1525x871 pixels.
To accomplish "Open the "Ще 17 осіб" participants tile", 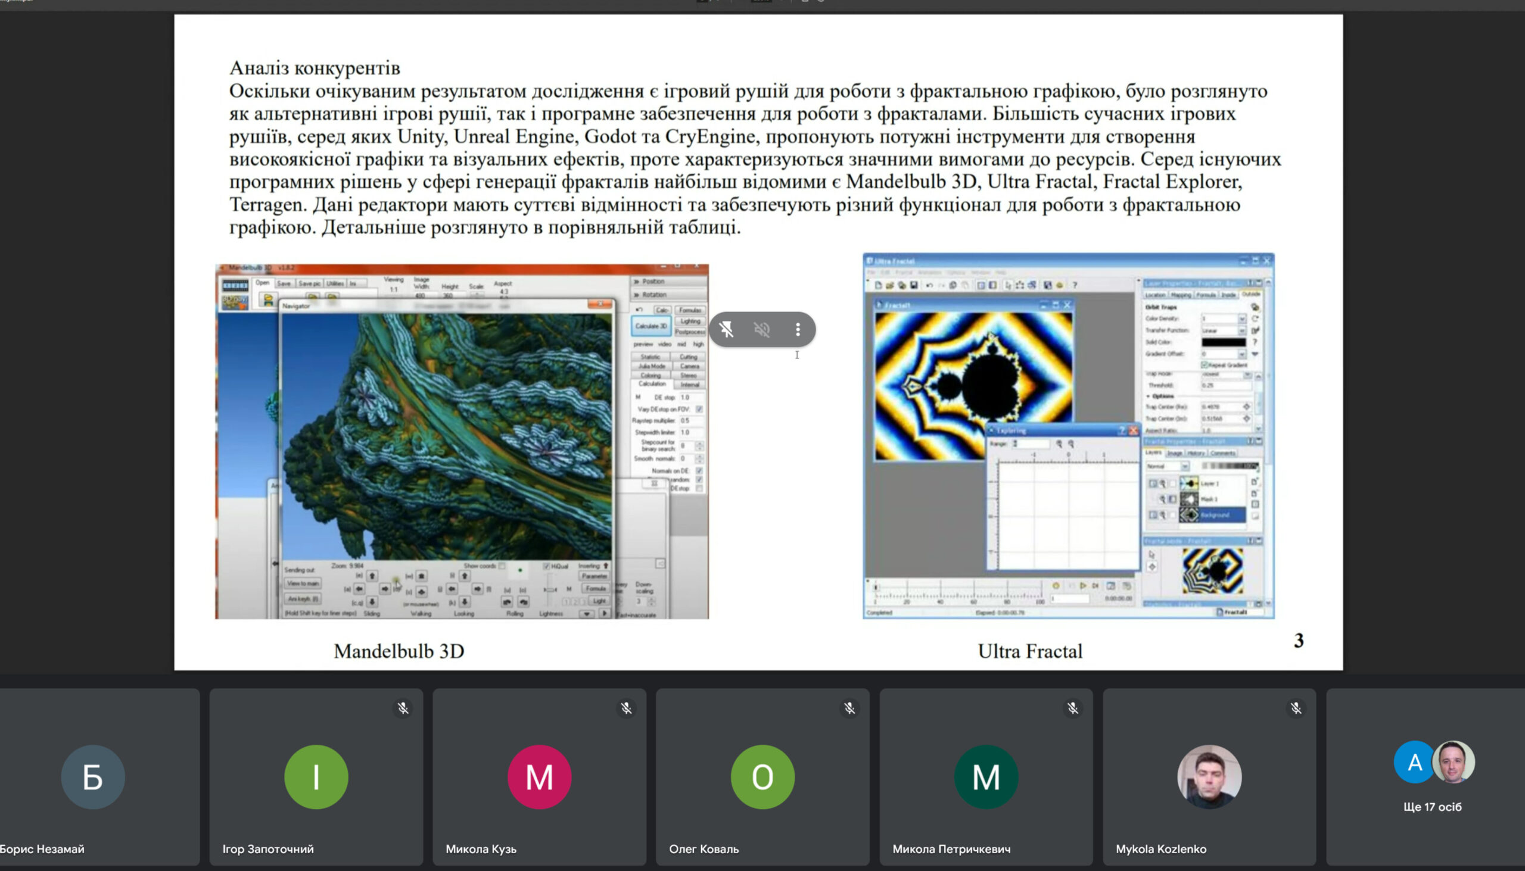I will point(1431,776).
